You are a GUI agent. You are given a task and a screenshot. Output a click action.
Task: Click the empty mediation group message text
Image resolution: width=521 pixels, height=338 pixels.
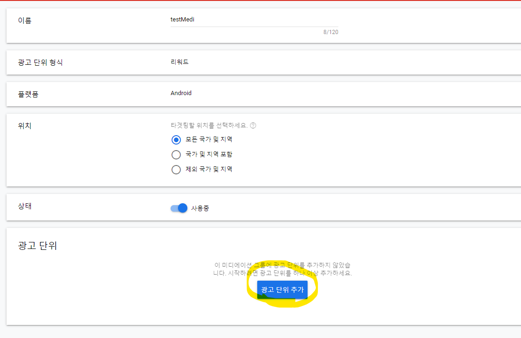[x=282, y=269]
